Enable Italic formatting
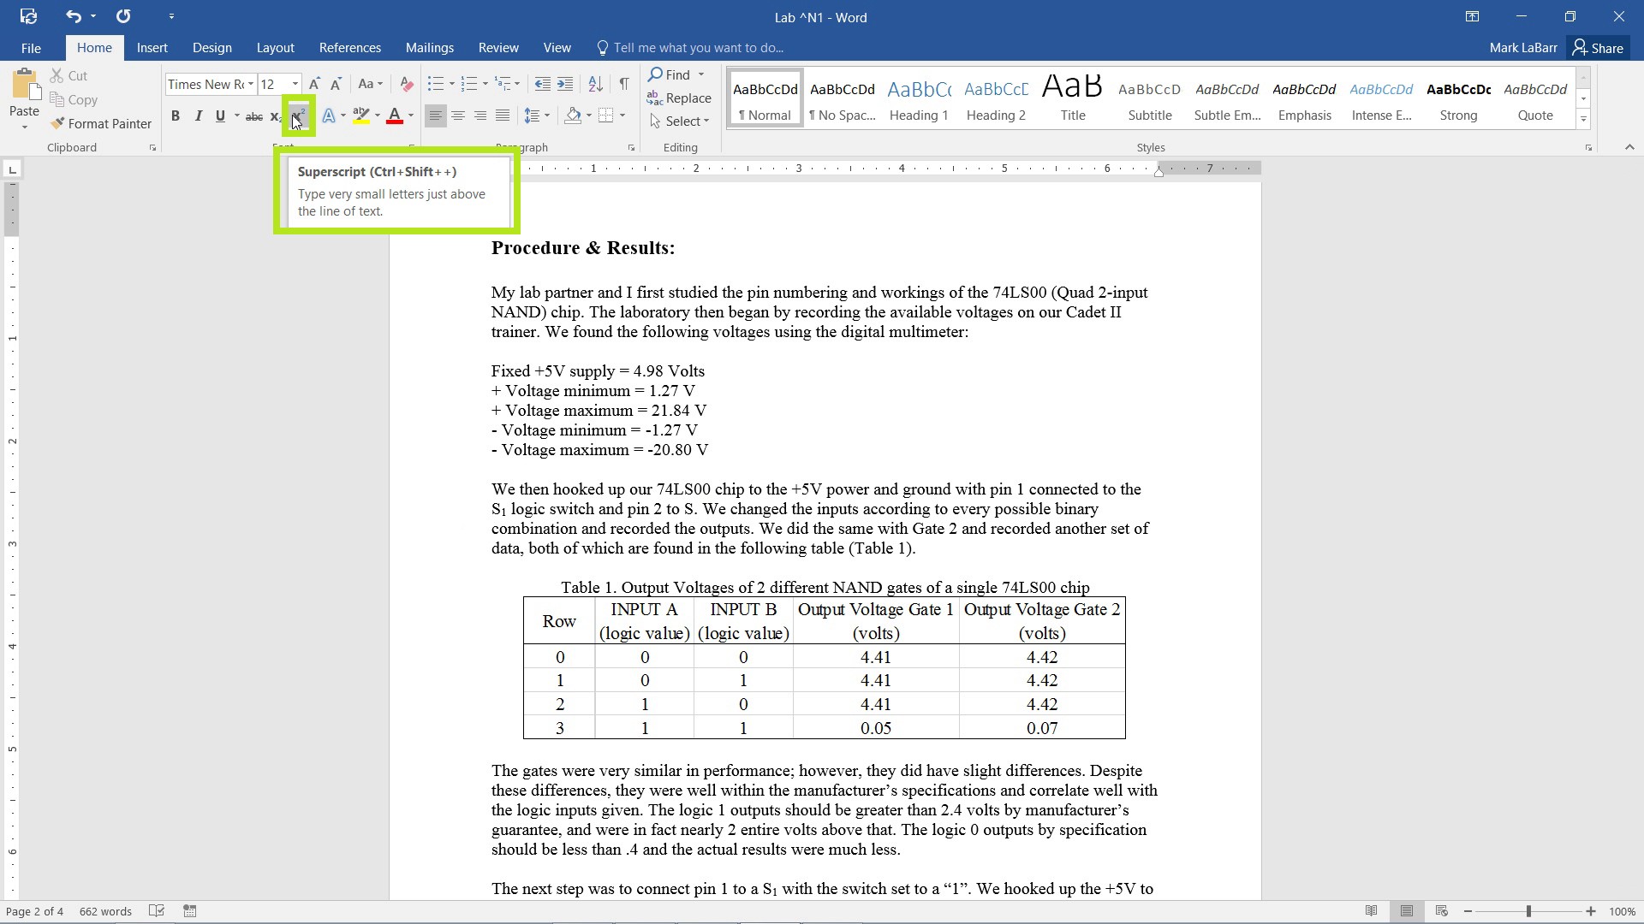This screenshot has width=1644, height=924. [198, 116]
